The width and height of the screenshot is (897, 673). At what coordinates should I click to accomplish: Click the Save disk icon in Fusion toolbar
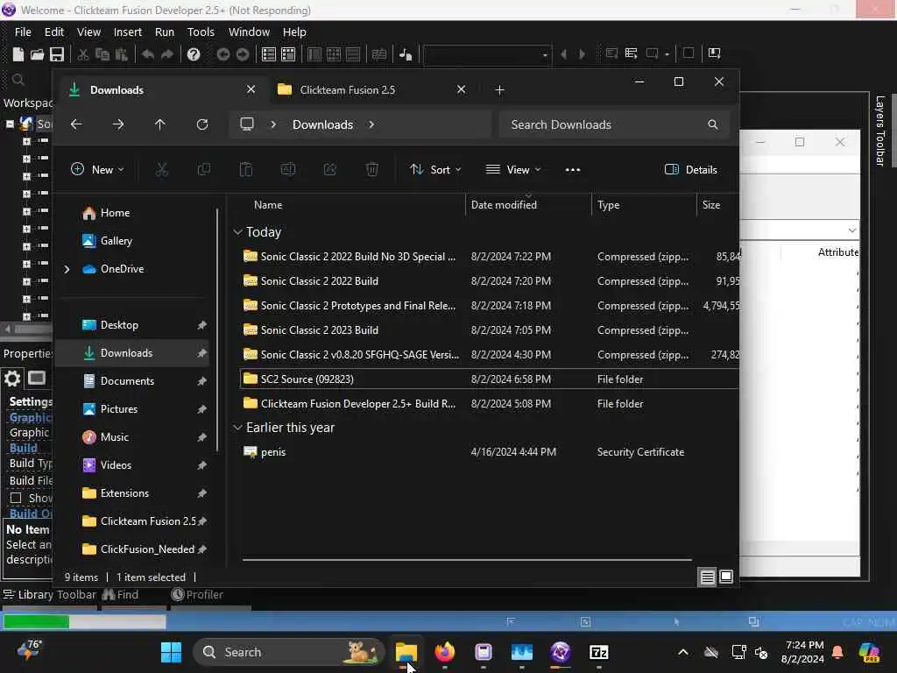pos(57,54)
